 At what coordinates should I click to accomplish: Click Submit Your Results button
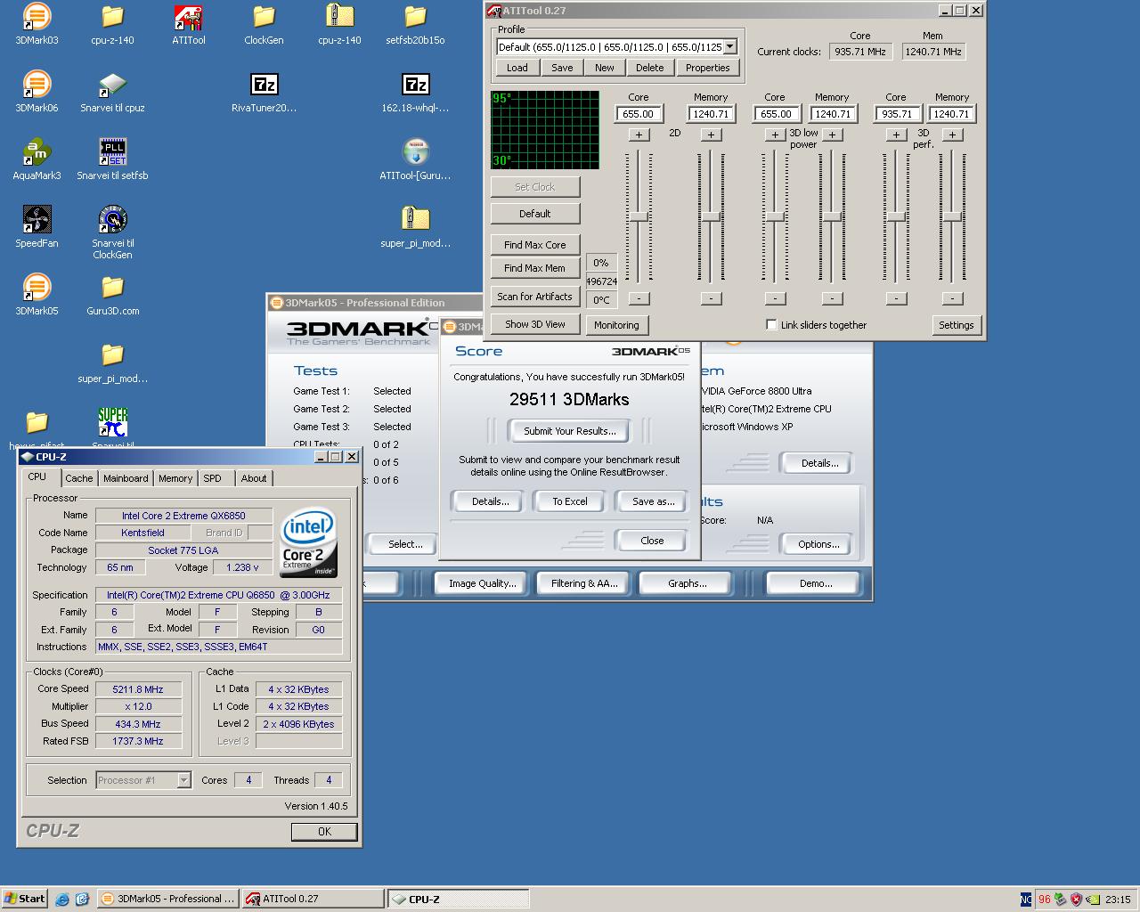pos(569,431)
